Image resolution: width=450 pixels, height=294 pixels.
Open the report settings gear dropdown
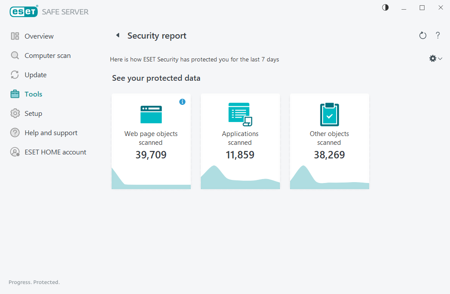[x=435, y=58]
